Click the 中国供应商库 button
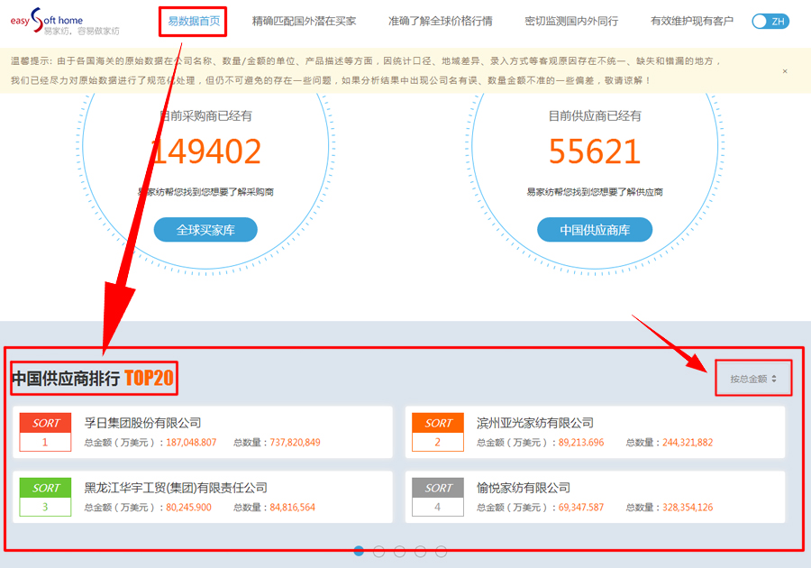The height and width of the screenshot is (568, 811). 595,230
